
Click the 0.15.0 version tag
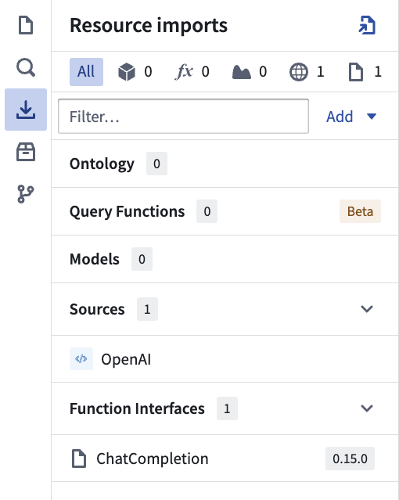(350, 459)
